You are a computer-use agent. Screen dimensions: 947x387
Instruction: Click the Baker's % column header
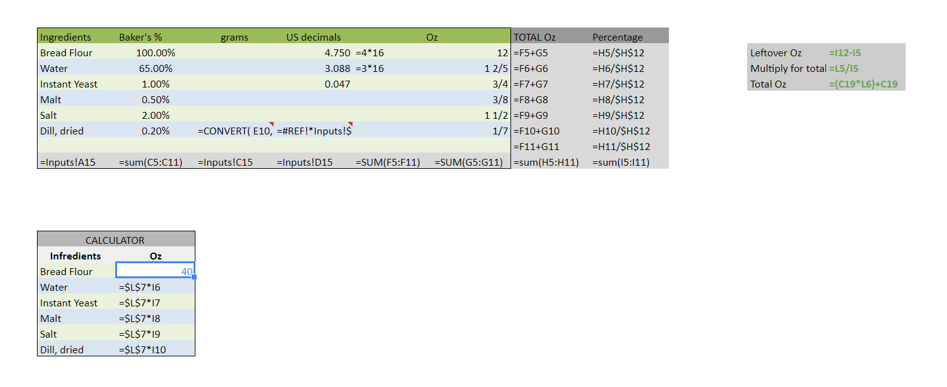point(140,37)
